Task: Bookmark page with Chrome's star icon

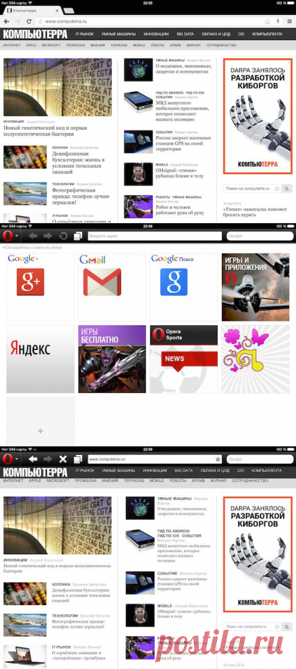Action: [268, 21]
